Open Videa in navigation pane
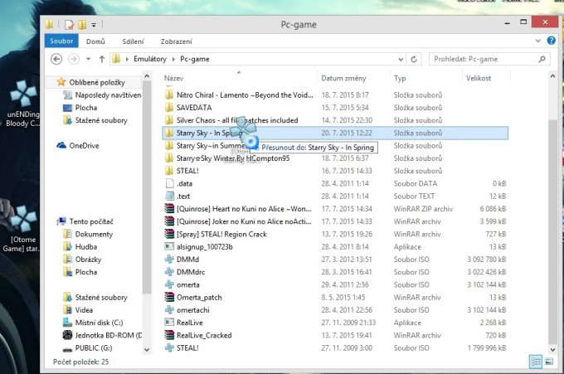Image resolution: width=564 pixels, height=374 pixels. click(x=78, y=309)
